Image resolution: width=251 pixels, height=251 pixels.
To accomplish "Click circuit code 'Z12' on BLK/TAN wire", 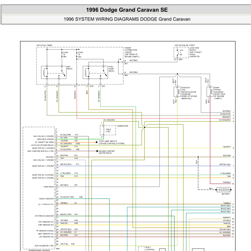I will click(76, 156).
